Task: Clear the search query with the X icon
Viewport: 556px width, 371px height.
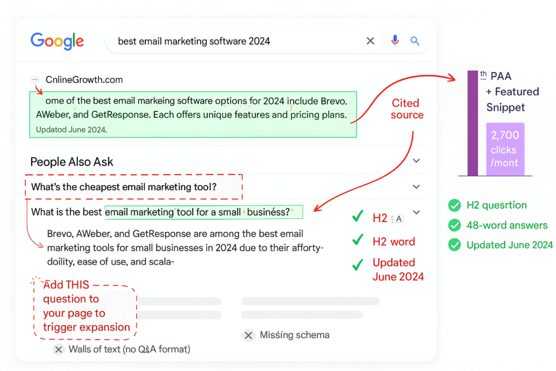Action: coord(370,41)
